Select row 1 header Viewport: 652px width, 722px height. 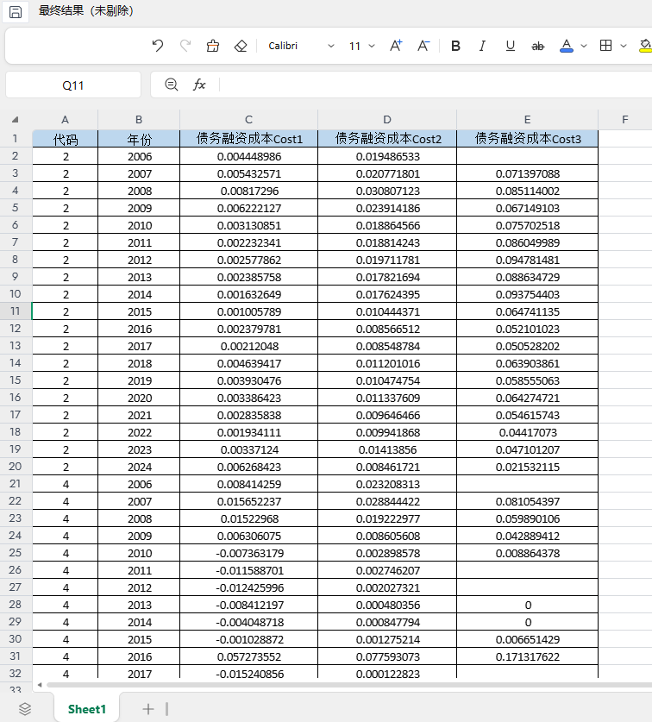pos(16,139)
